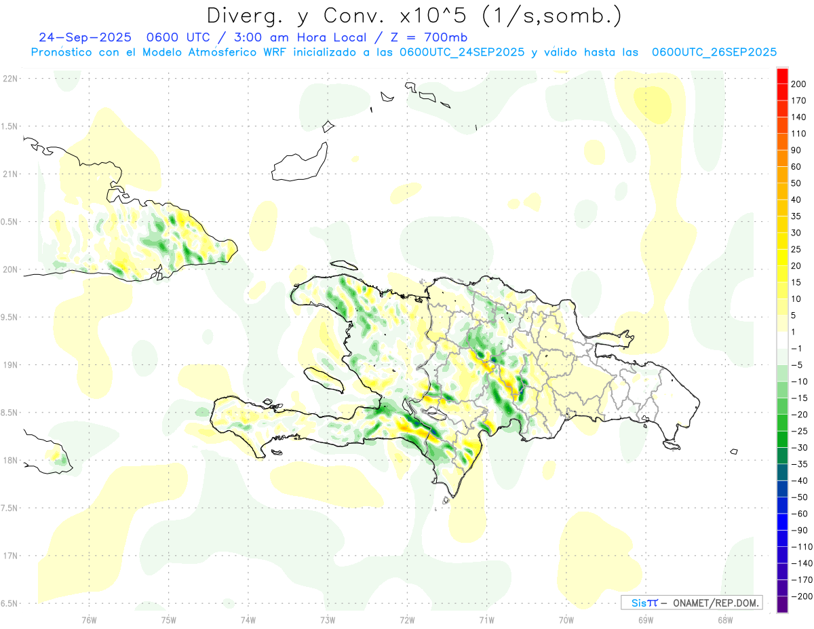Click the '69W' longitude label
Screen dimensions: 814x629
(646, 620)
